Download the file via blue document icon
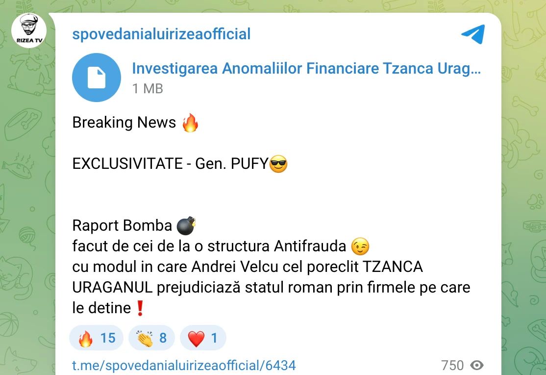This screenshot has width=546, height=375. tap(97, 78)
